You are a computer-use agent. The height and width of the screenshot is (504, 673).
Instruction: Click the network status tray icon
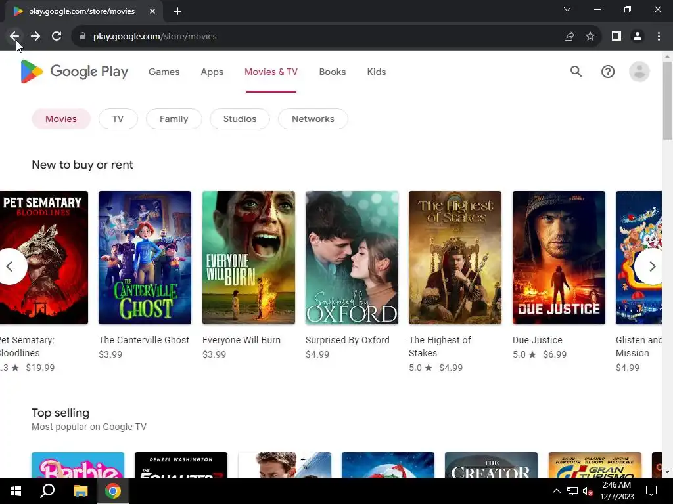tap(572, 491)
